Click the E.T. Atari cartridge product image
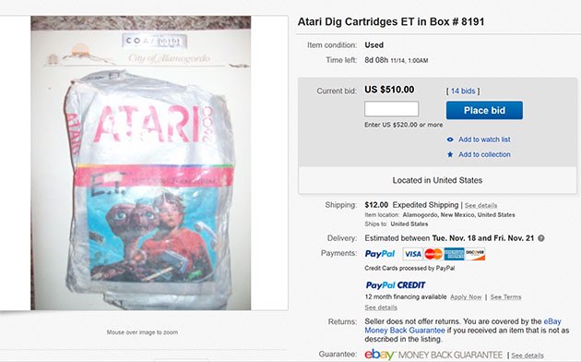Viewport: 581px width, 362px height. [141, 163]
